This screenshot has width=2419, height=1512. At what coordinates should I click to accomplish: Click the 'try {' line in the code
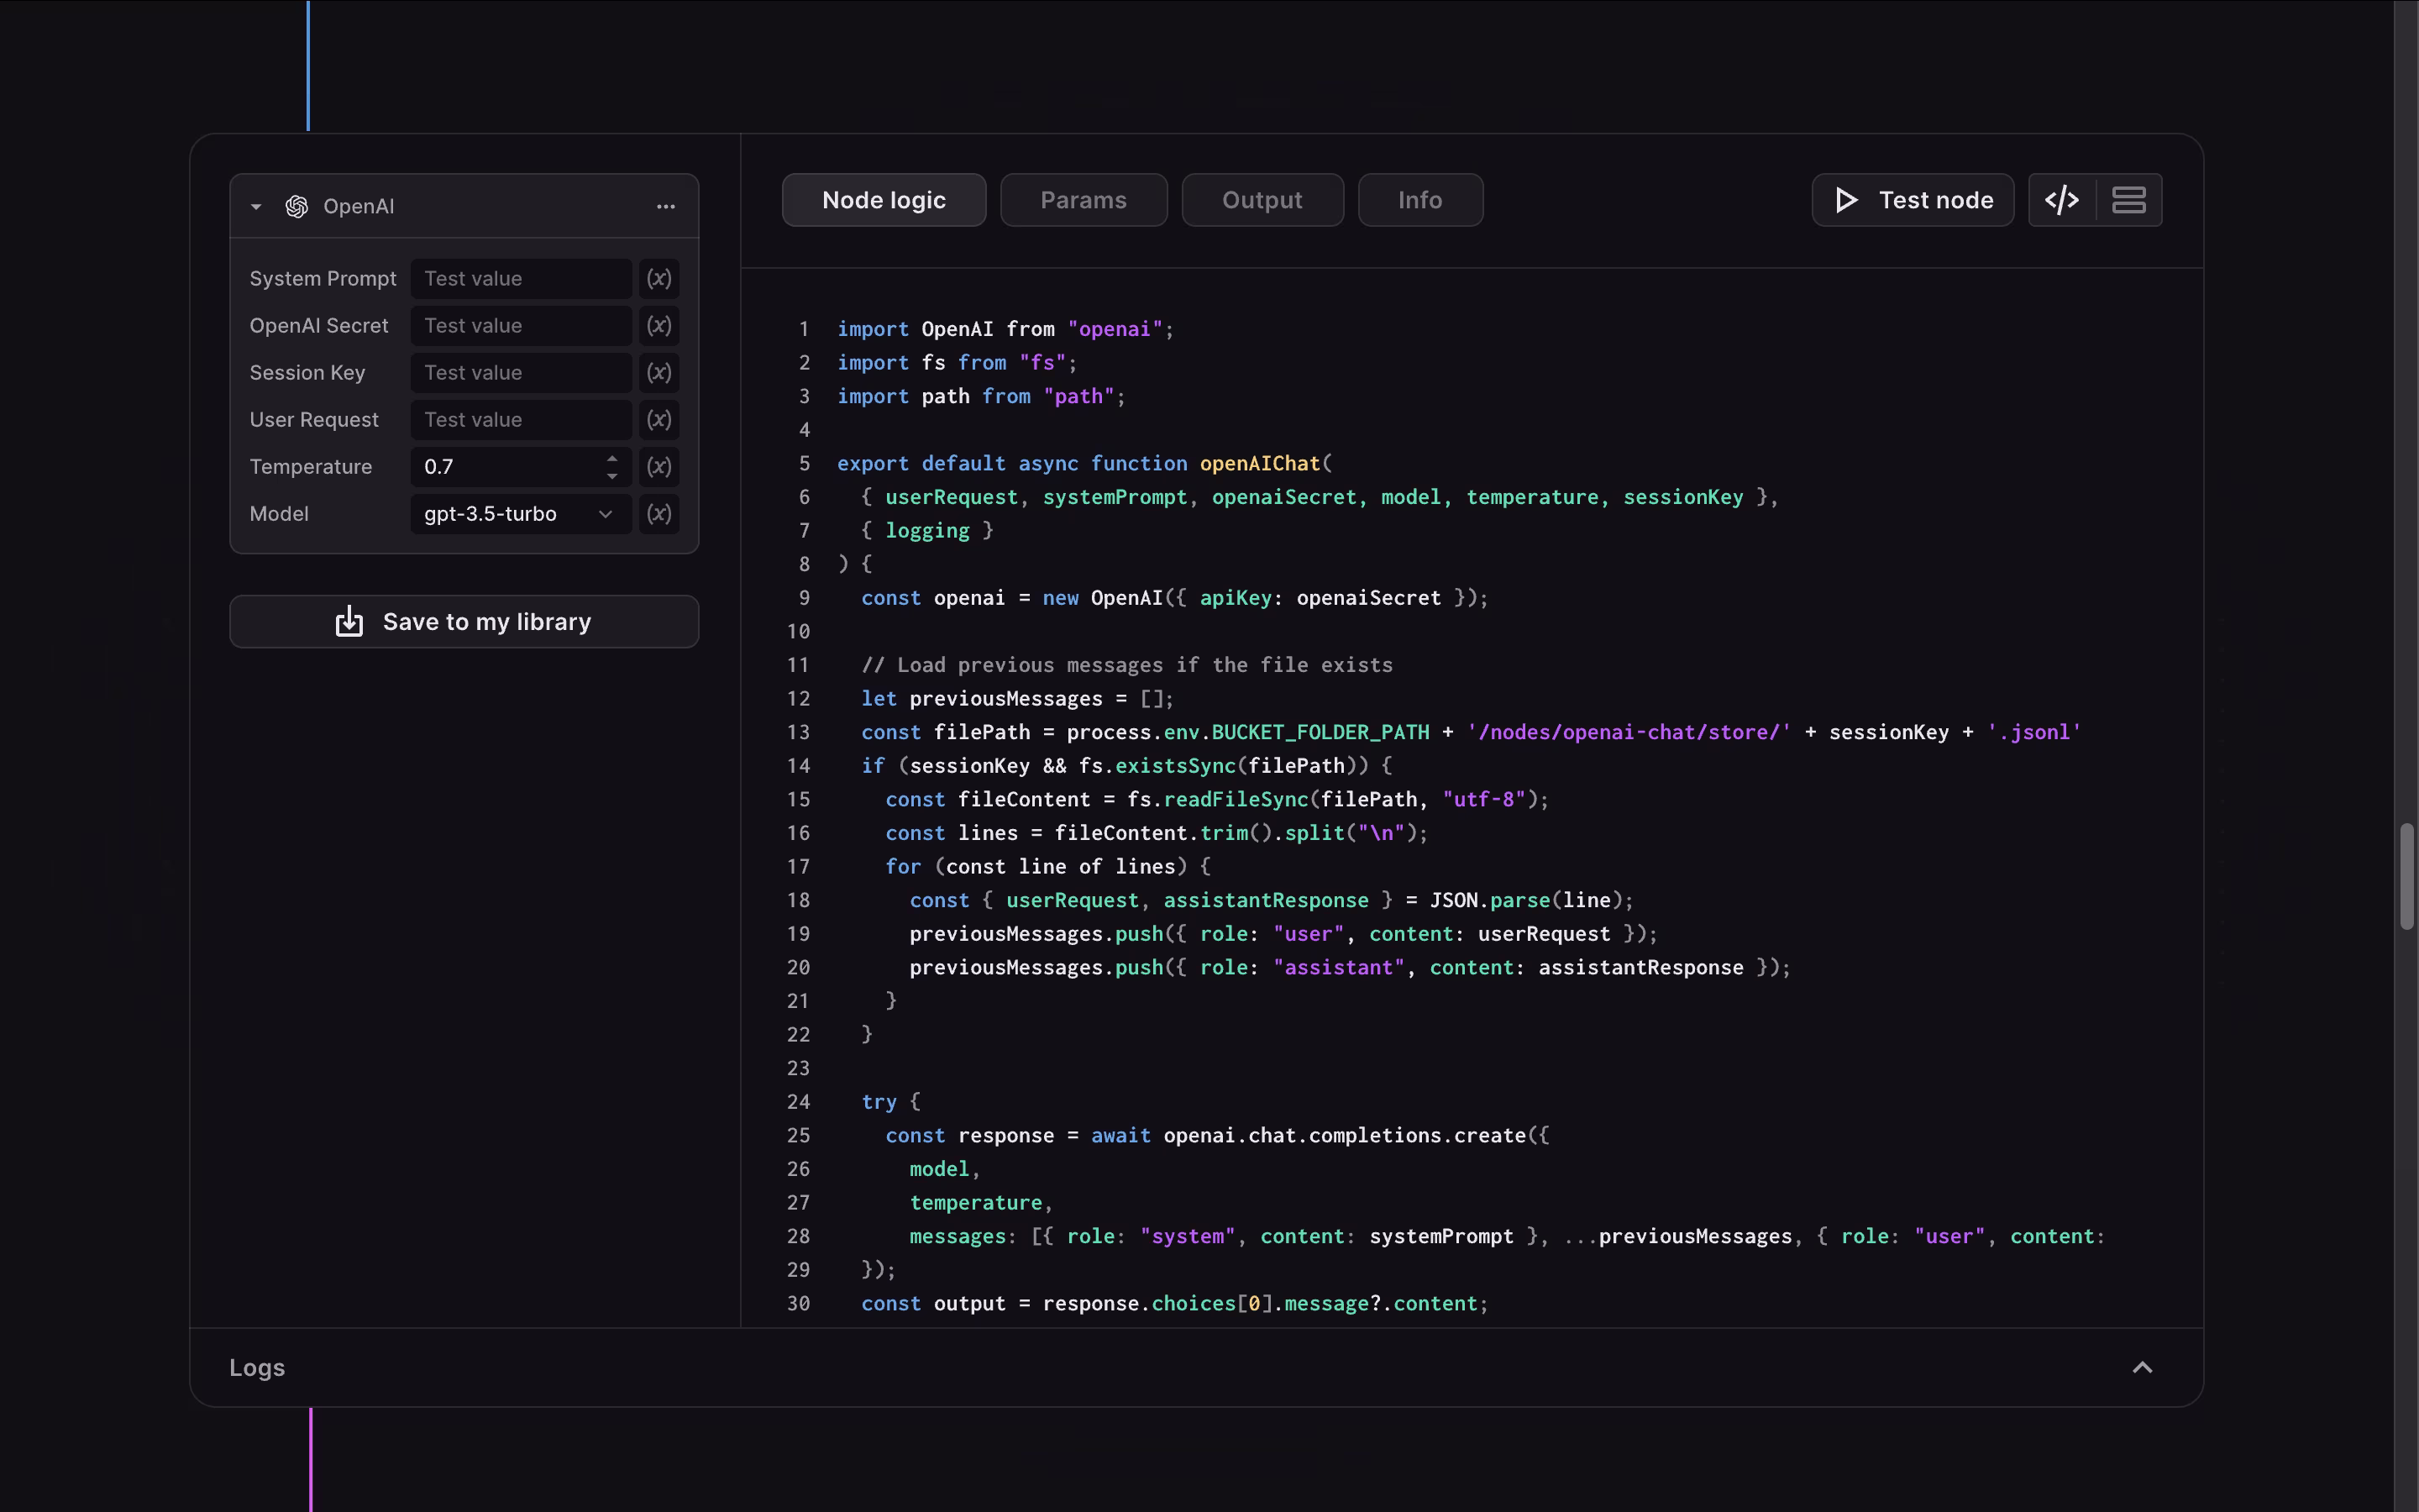pos(890,1102)
